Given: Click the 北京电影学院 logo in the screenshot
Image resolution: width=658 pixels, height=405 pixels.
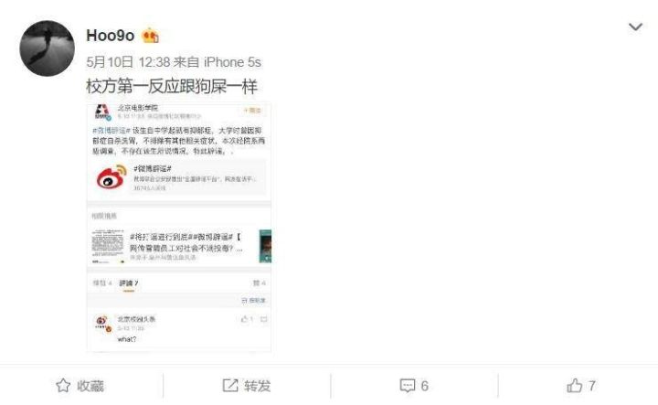Looking at the screenshot, I should click(102, 112).
